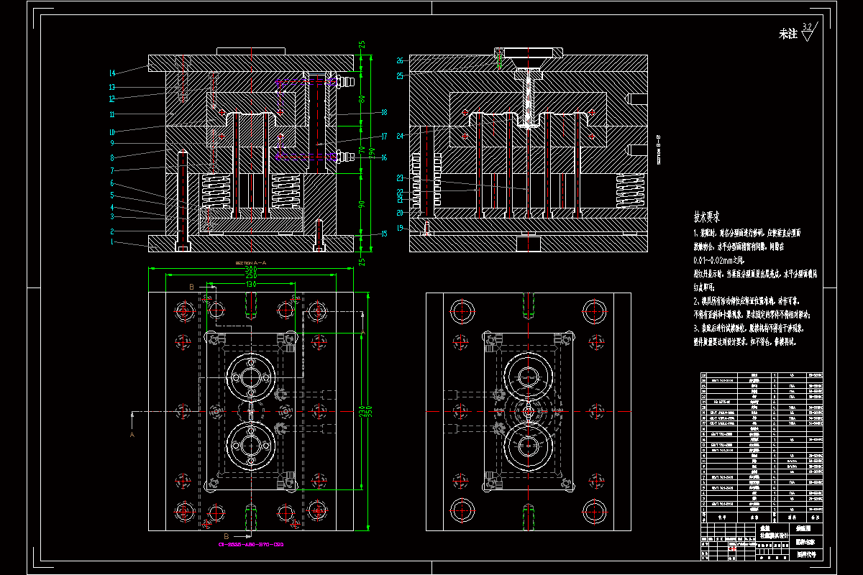Select part balloon number 1
The width and height of the screenshot is (863, 575).
pos(112,243)
